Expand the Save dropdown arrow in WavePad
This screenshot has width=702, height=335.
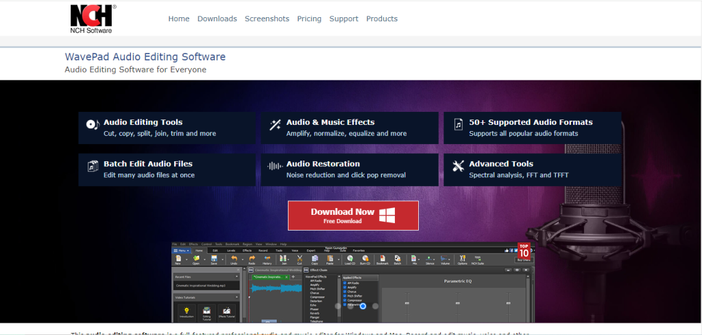223,259
